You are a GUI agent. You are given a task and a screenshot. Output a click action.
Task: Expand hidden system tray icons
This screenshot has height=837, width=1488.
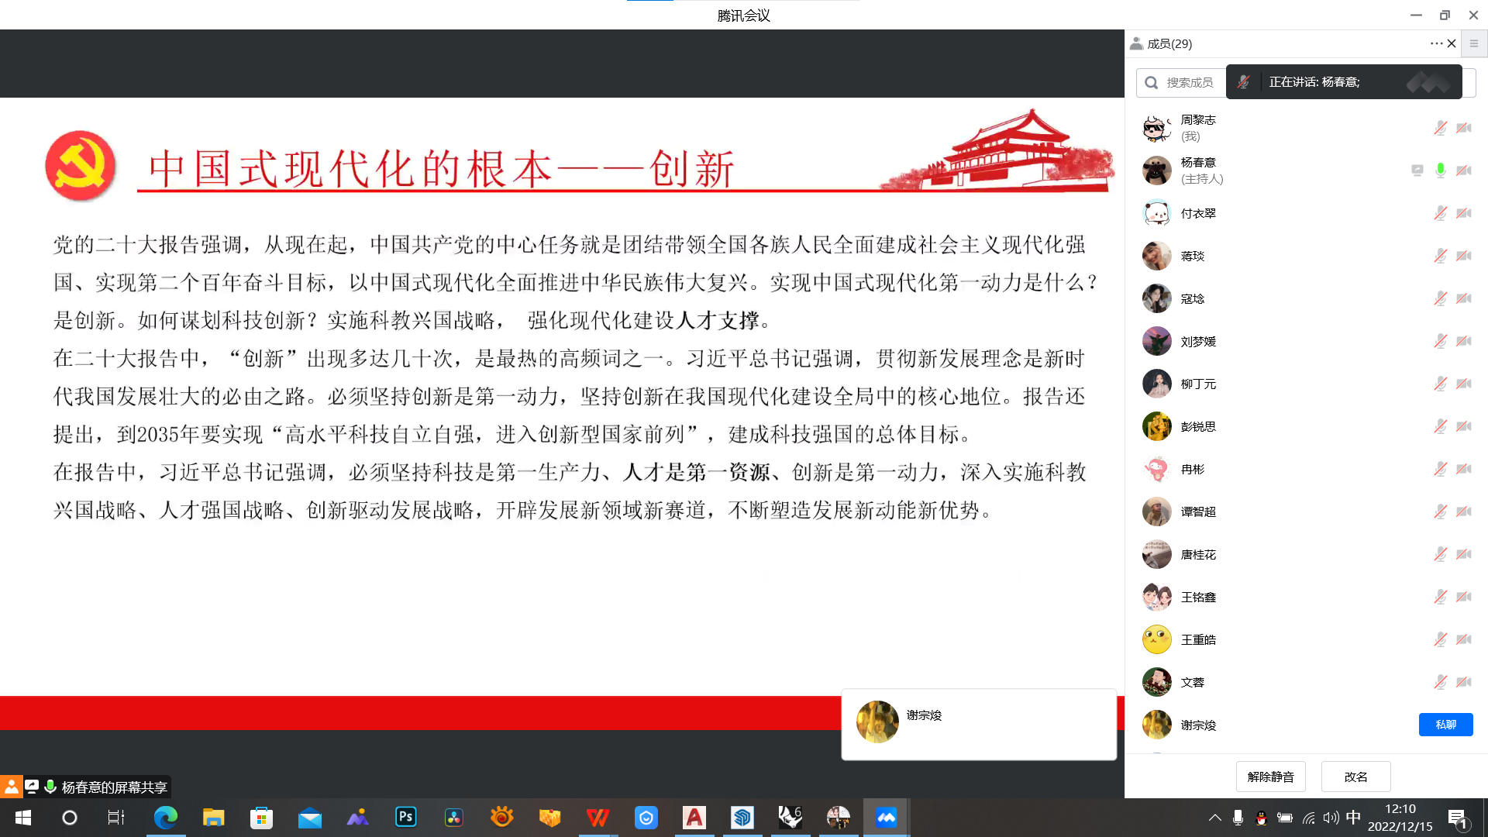[1215, 817]
